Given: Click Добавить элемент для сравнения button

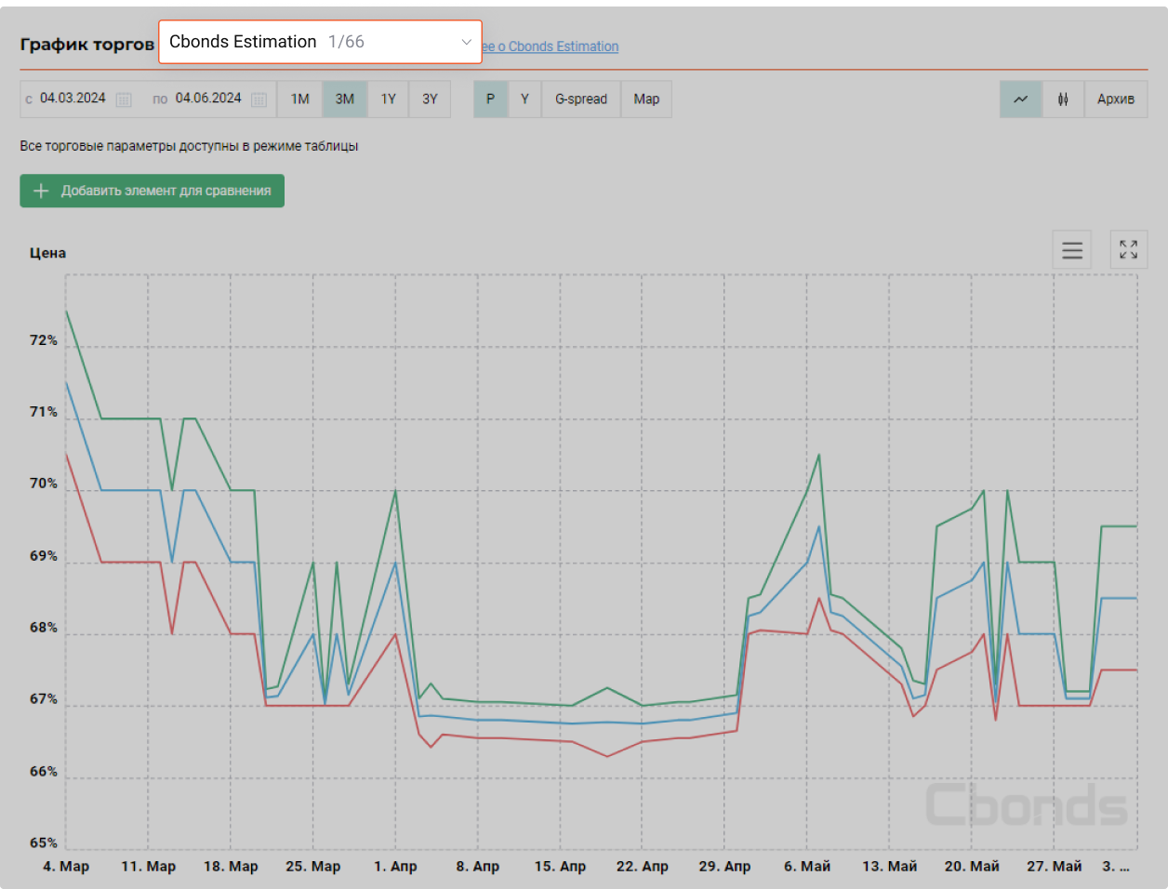Looking at the screenshot, I should pyautogui.click(x=153, y=191).
